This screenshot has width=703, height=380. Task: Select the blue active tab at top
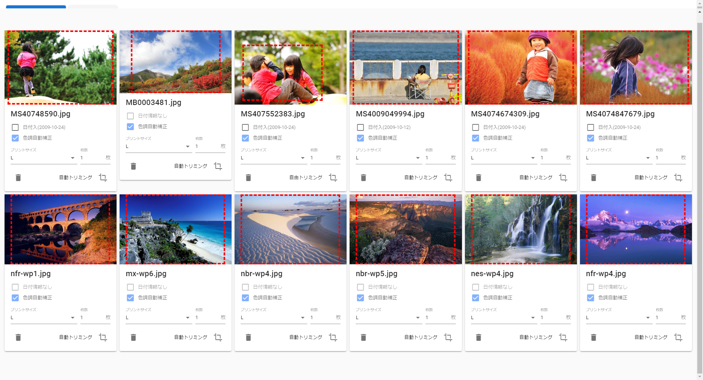point(36,6)
